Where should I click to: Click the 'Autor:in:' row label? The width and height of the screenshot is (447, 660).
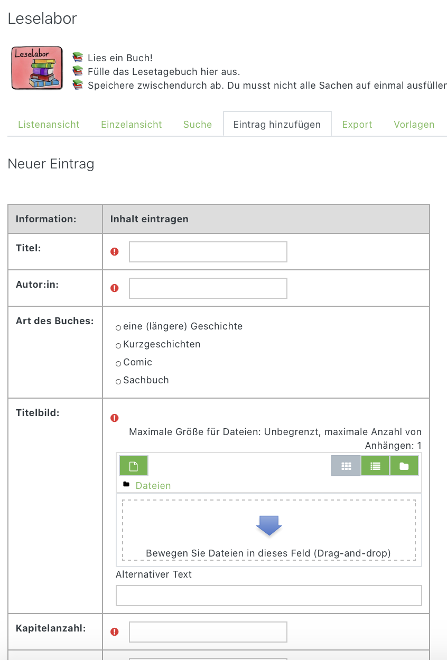click(x=38, y=285)
